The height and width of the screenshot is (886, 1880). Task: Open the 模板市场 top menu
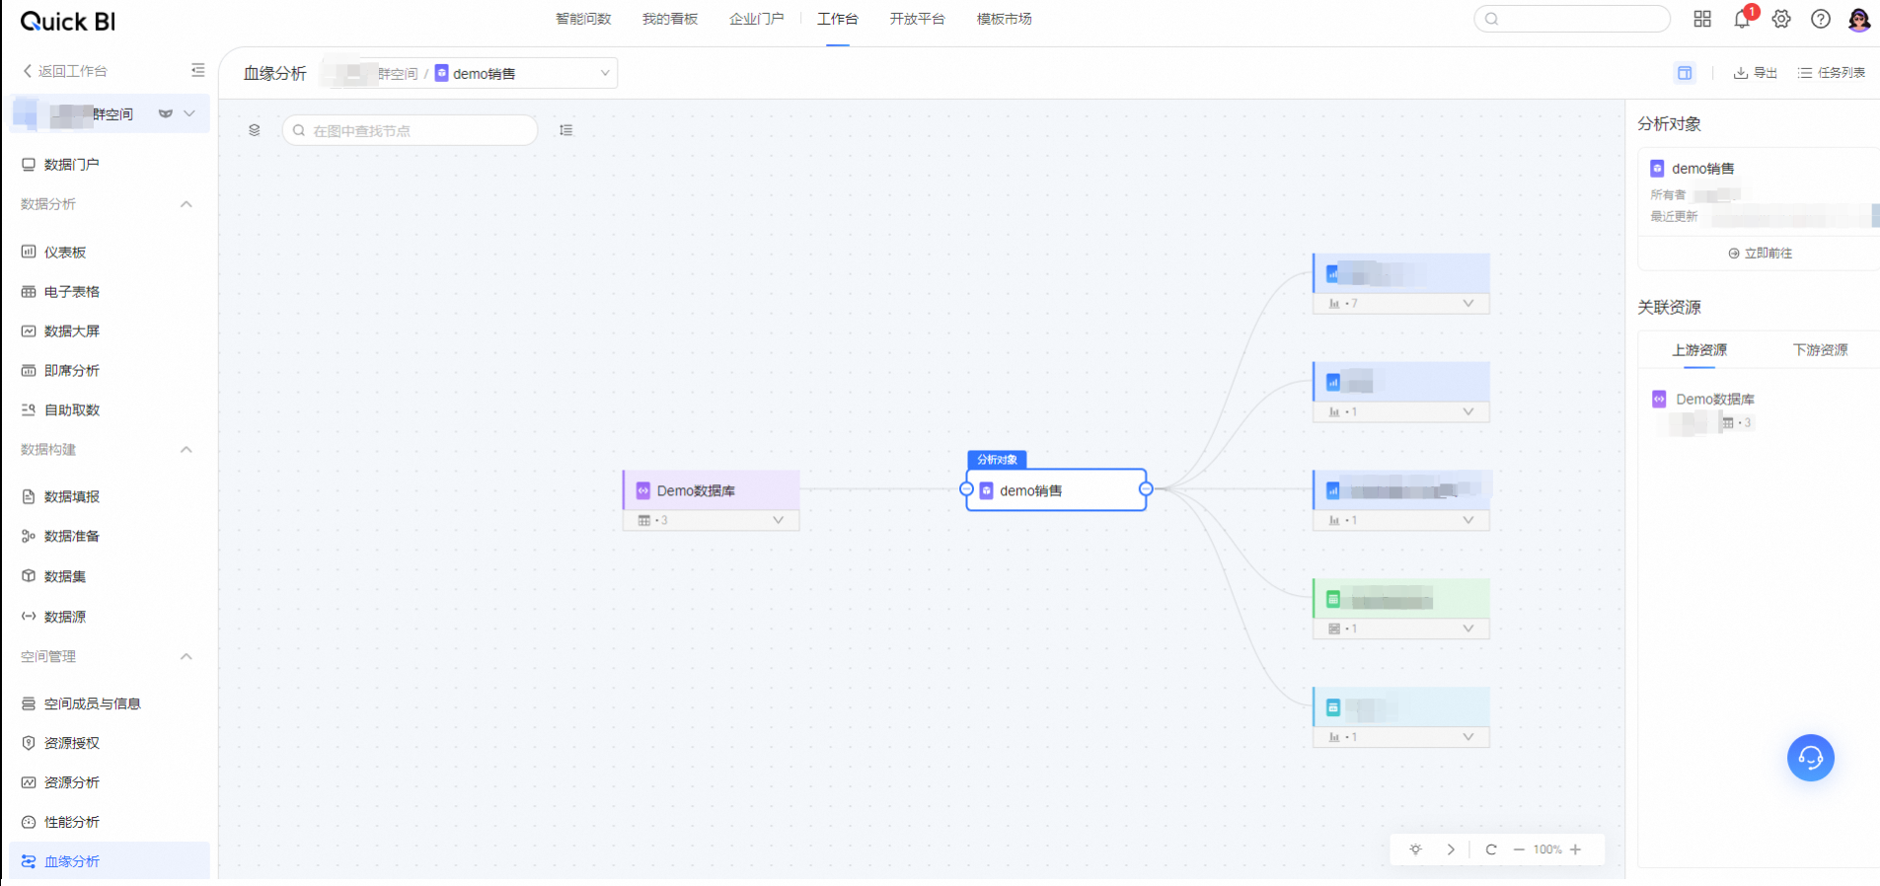(1004, 19)
